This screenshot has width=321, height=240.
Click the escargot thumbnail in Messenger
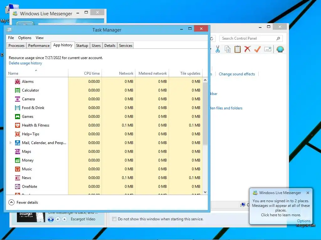click(31, 217)
